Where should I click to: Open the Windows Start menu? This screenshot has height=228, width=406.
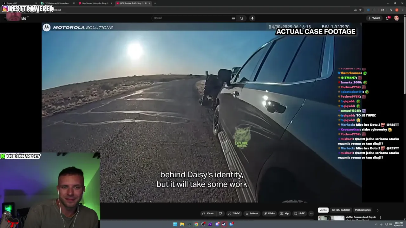tap(175, 224)
